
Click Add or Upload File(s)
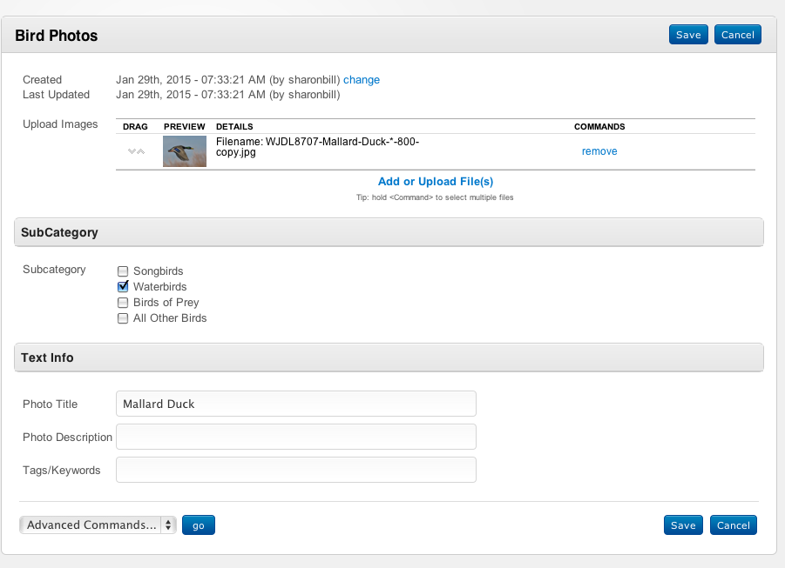[436, 182]
